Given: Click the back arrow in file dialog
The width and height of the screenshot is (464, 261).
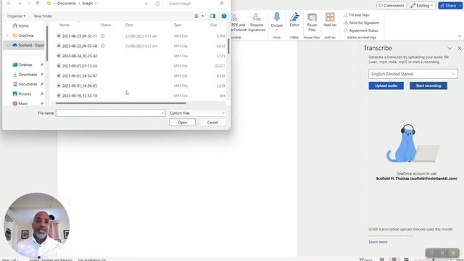Looking at the screenshot, I should point(9,4).
